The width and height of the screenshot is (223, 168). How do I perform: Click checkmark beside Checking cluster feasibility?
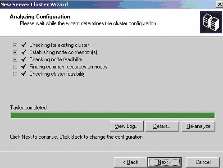[24, 73]
